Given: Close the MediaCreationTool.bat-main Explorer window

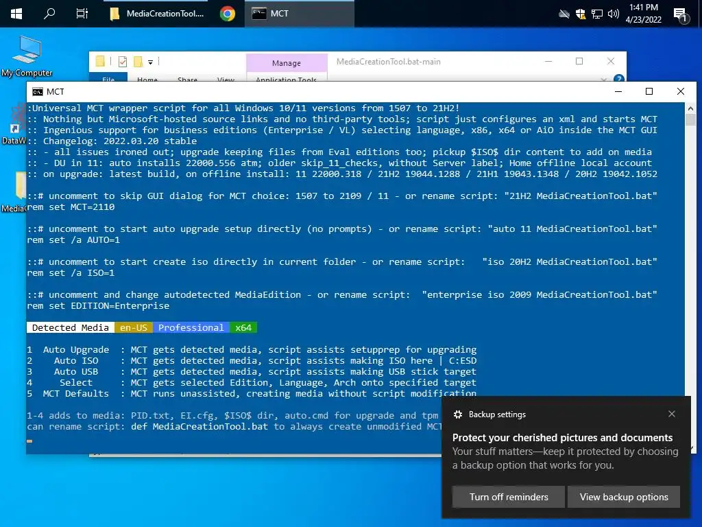Looking at the screenshot, I should click(611, 61).
